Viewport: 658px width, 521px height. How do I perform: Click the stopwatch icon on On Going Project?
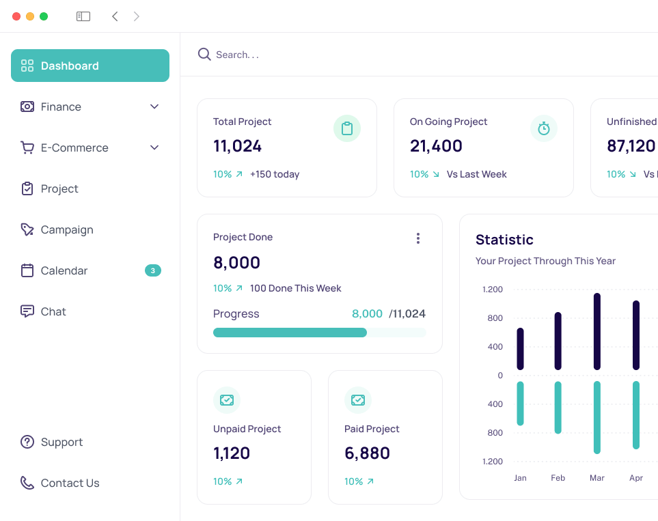(x=544, y=128)
